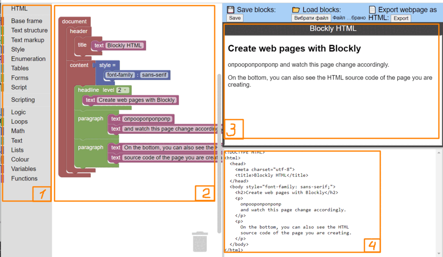Click the Blockly HTML title text field
Screen dimensions: 443x257
coord(124,46)
